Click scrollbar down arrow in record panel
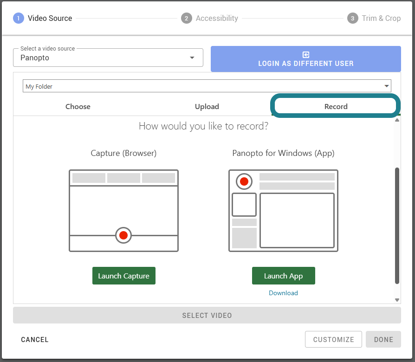This screenshot has height=362, width=415. pos(397,300)
